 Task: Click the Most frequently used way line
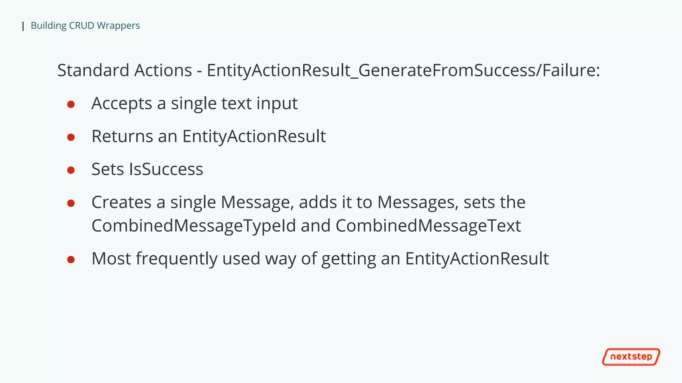(x=320, y=259)
